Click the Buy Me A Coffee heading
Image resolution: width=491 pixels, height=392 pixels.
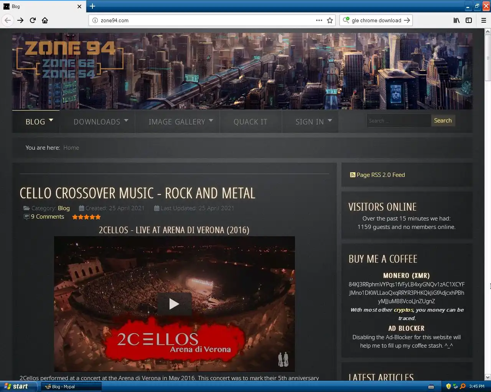tap(383, 259)
